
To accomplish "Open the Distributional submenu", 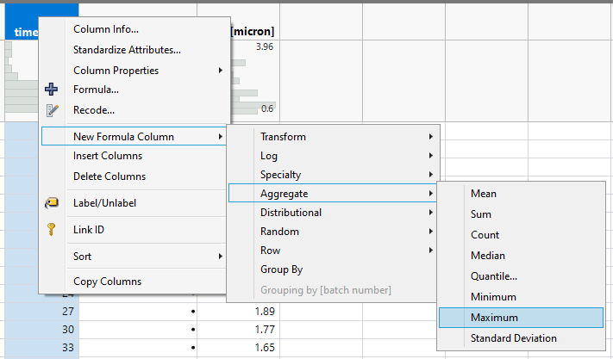I will click(x=332, y=213).
